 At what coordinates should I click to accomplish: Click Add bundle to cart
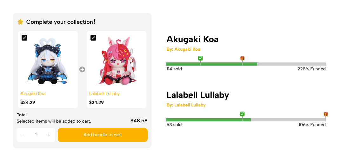[x=103, y=135]
